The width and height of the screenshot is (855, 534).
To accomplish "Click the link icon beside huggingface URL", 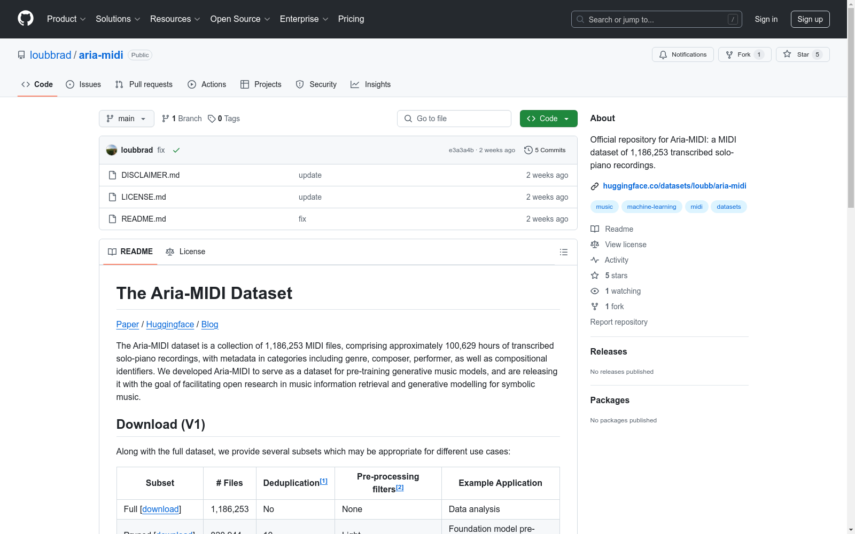I will coord(595,186).
